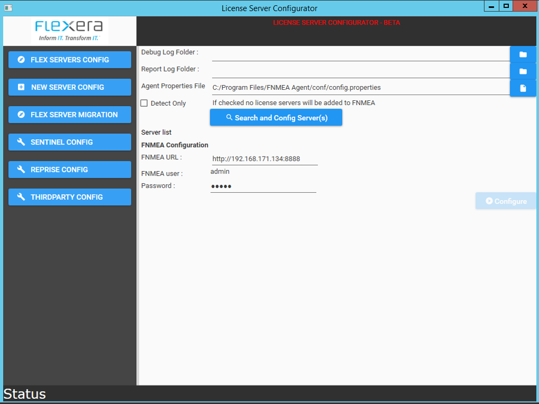This screenshot has height=404, width=539.
Task: Go to Sentinel Config
Action: coord(70,142)
